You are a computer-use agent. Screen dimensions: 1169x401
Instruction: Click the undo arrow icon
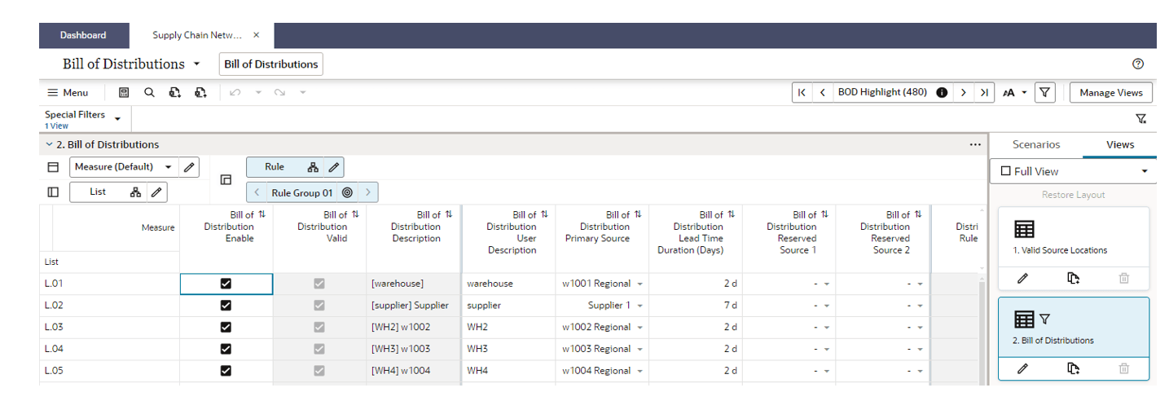tap(235, 93)
